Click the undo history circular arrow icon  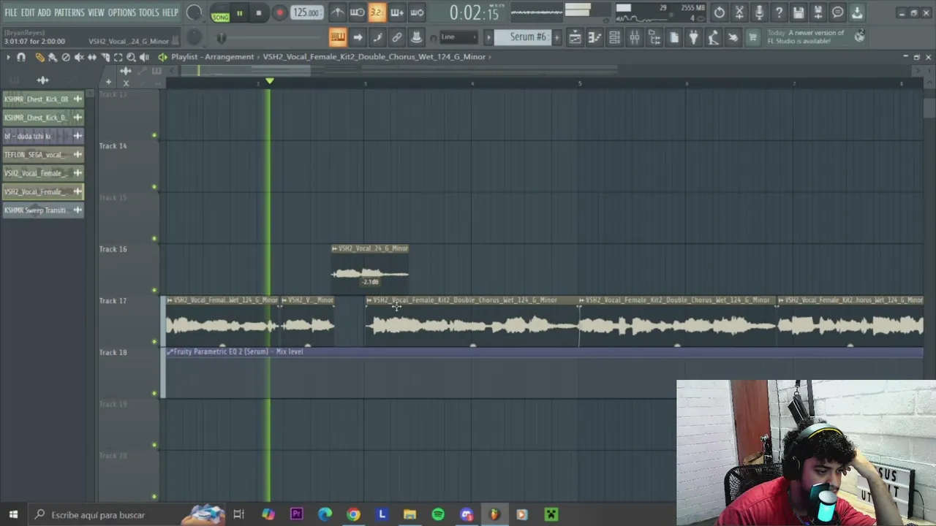click(720, 12)
